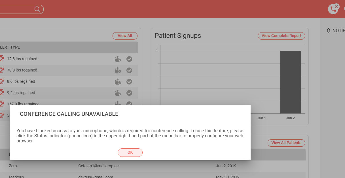Viewport: 345px width, 178px height.
Task: Click the assign-person icon for 12.8 lbs regained
Action: coord(118,59)
